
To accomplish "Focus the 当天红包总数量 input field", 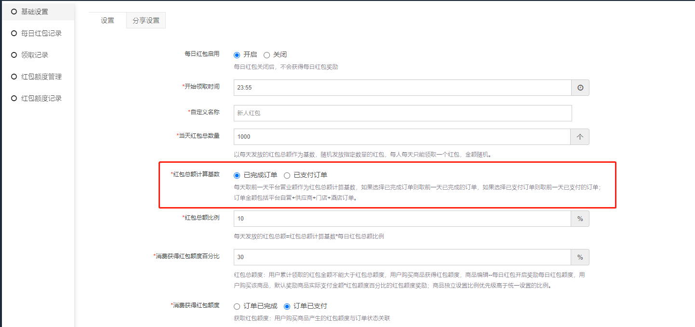I will coord(401,137).
